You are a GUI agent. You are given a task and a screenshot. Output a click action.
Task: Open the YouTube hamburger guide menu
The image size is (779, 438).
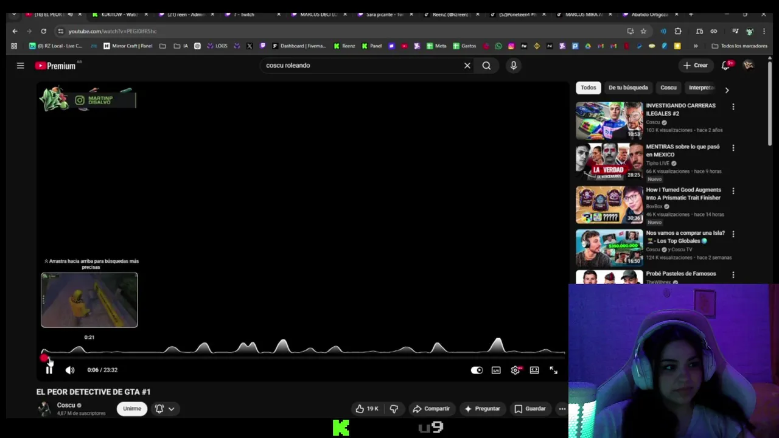pos(20,65)
